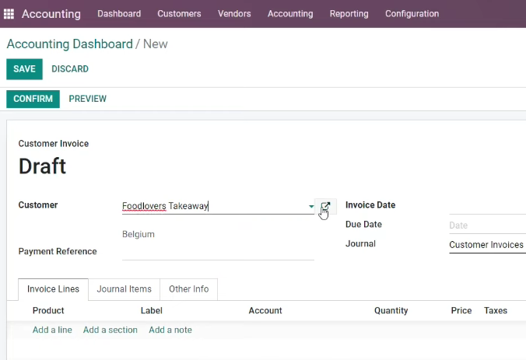The width and height of the screenshot is (526, 360).
Task: Add a line to the invoice
Action: 52,330
